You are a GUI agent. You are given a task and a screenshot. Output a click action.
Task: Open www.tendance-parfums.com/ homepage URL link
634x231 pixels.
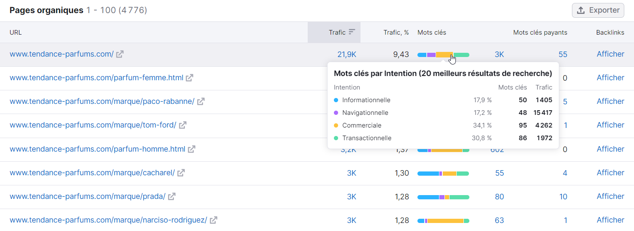coord(62,54)
